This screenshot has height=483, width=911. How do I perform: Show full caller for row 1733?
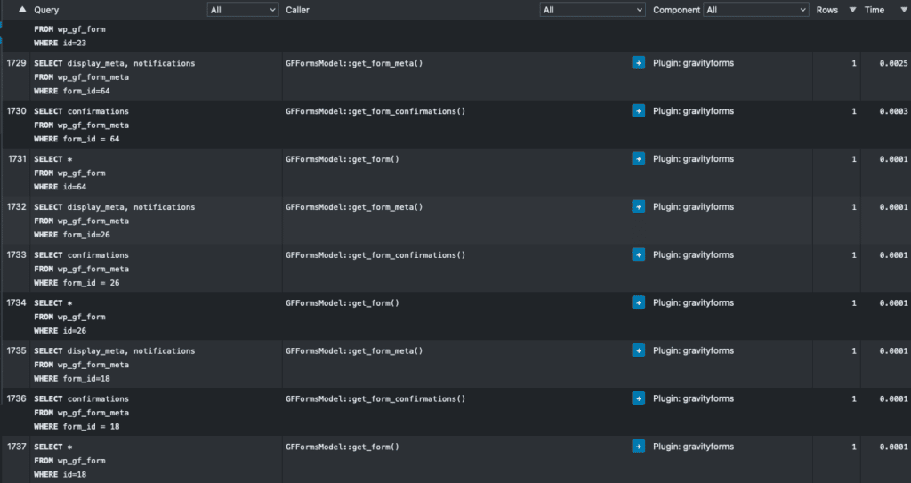coord(638,255)
